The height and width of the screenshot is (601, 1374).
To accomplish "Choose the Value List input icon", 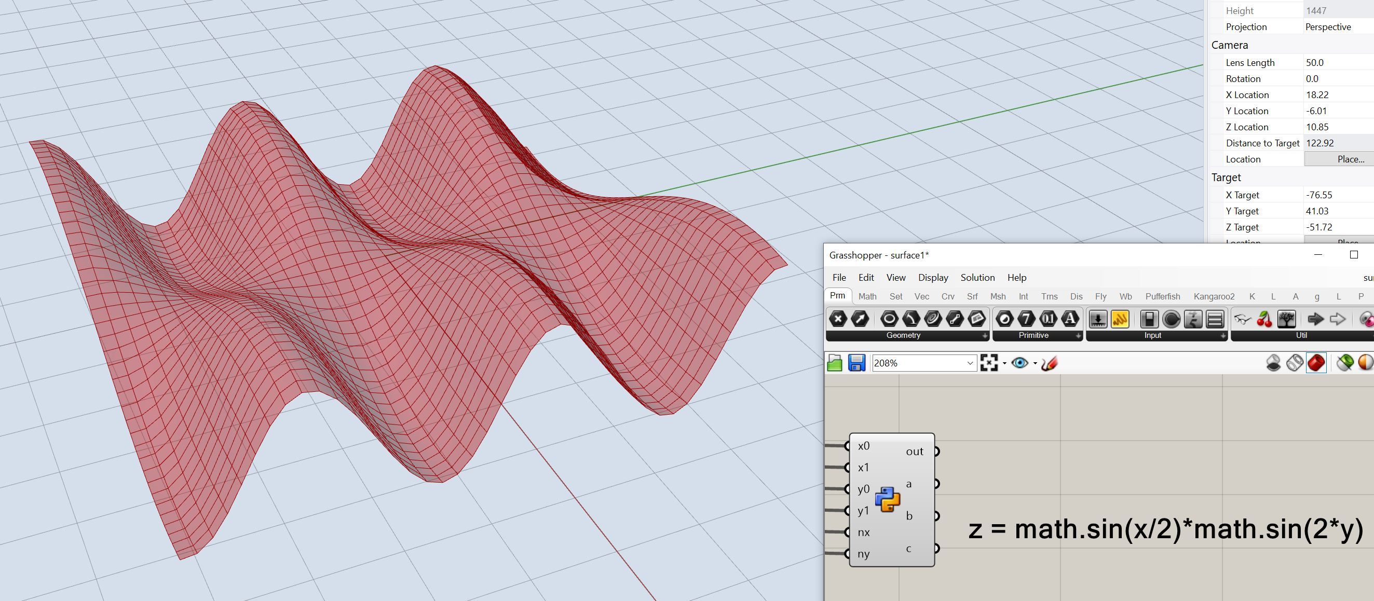I will [1215, 319].
